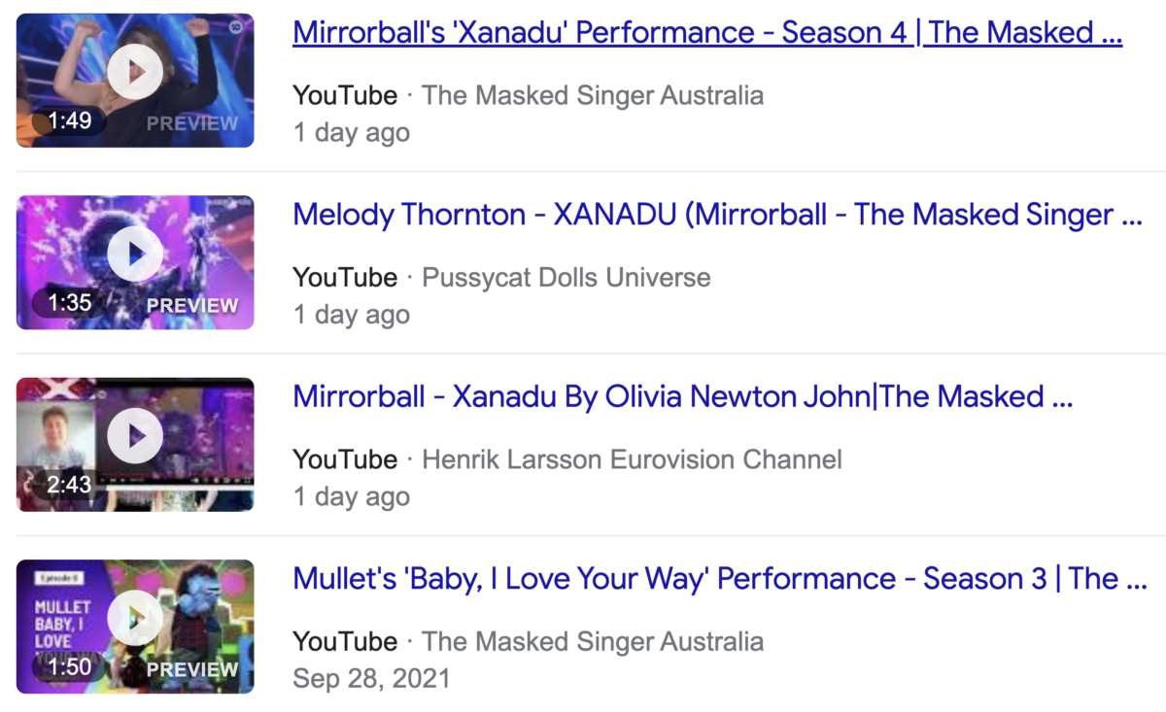Image resolution: width=1166 pixels, height=712 pixels.
Task: Open Mullet's 'Baby, I Love Your Way' title link
Action: point(720,579)
